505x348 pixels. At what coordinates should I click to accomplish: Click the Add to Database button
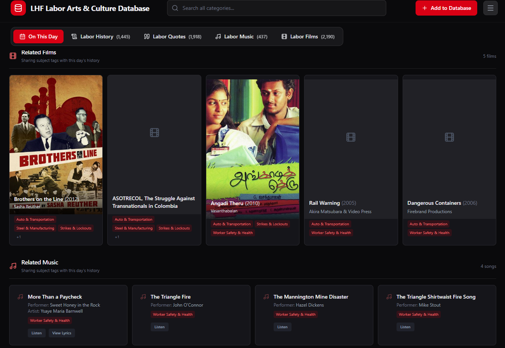point(446,8)
